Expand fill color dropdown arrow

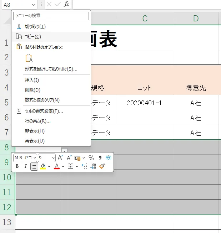pyautogui.click(x=49, y=166)
